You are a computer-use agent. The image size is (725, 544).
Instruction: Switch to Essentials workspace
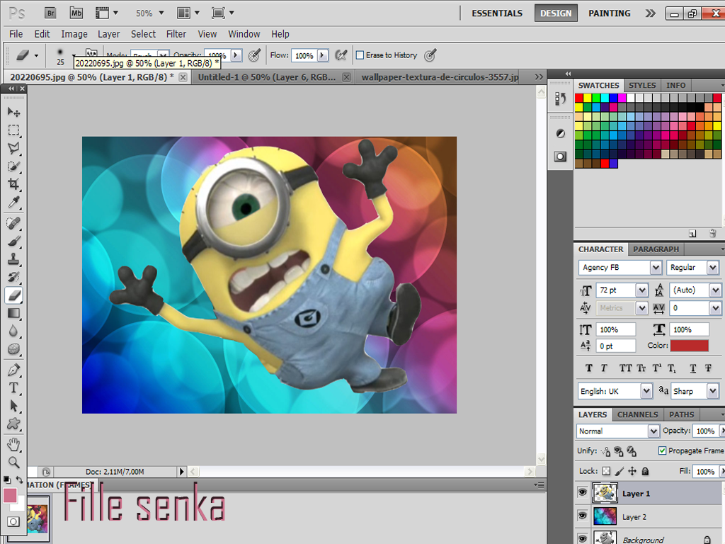click(x=497, y=13)
